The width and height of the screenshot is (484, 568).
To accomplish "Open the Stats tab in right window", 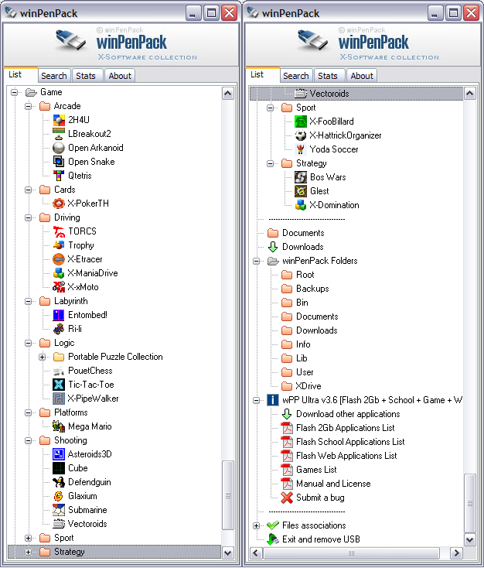I will pyautogui.click(x=328, y=76).
